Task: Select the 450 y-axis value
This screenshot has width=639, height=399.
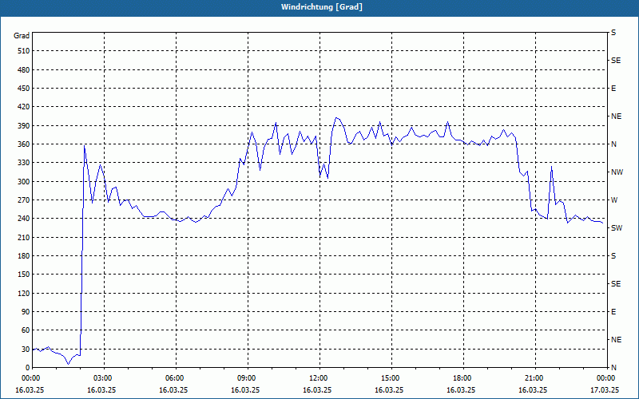Action: click(x=23, y=89)
